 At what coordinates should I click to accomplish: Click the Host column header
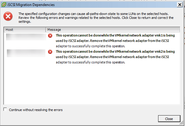click(x=24, y=30)
